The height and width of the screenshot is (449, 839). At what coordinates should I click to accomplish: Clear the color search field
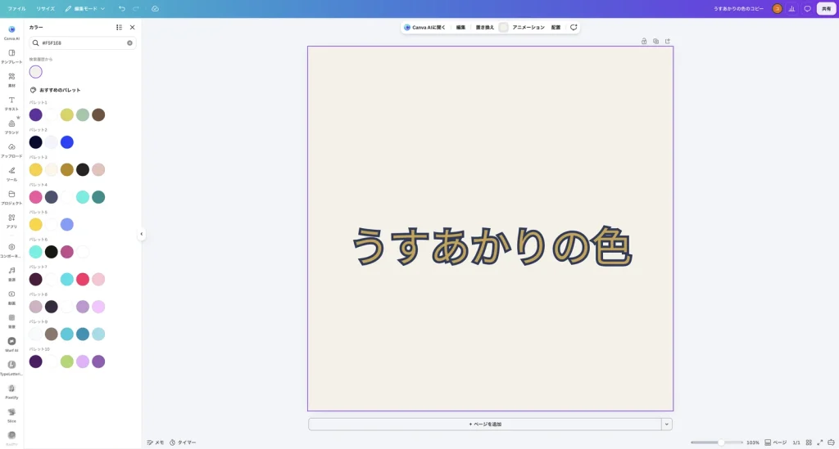(x=129, y=43)
